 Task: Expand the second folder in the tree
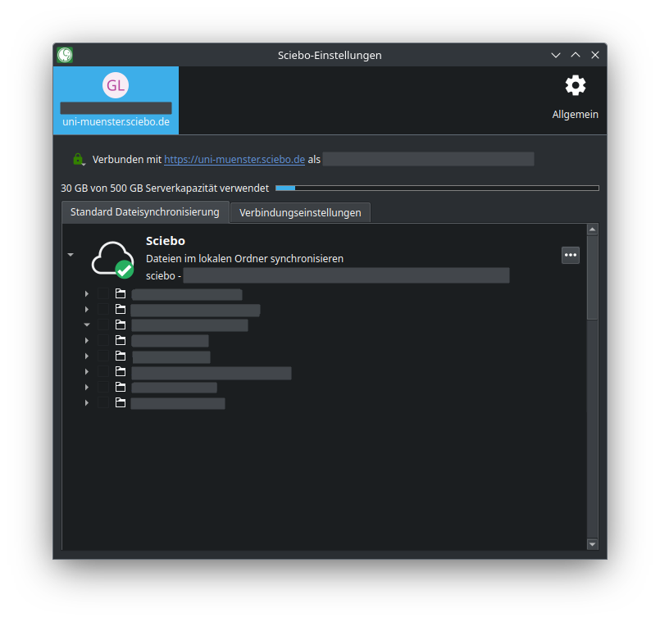[x=87, y=310]
